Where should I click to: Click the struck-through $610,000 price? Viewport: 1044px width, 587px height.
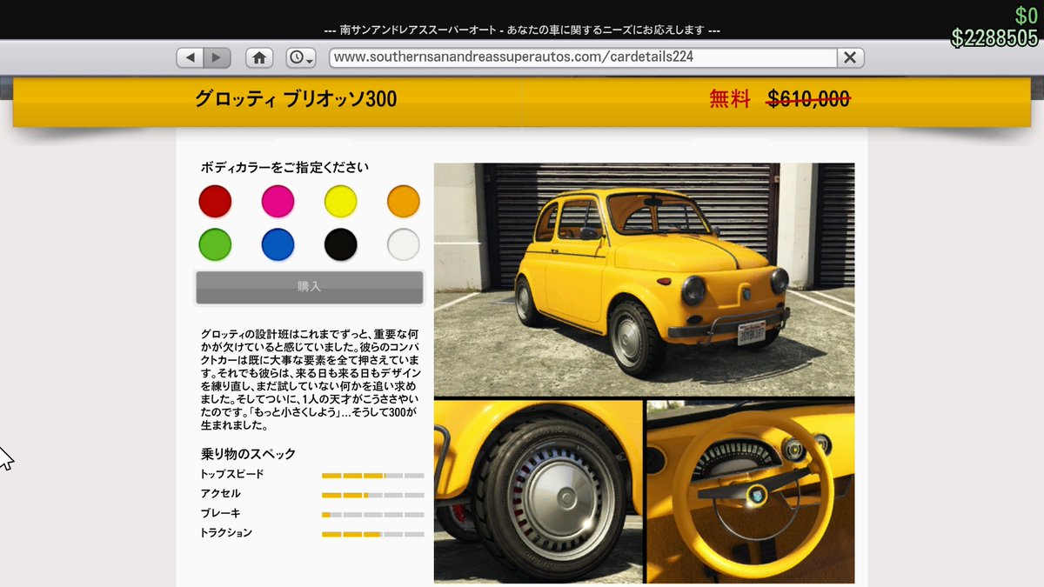pyautogui.click(x=808, y=99)
